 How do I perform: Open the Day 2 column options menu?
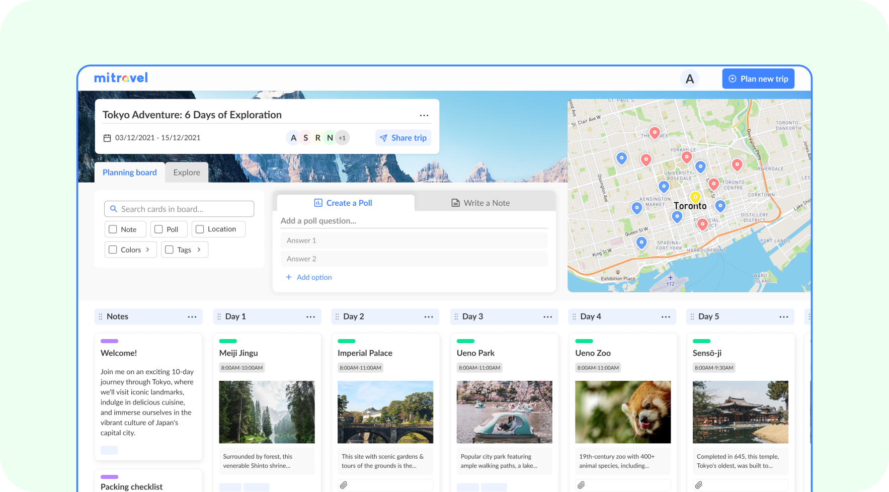429,317
